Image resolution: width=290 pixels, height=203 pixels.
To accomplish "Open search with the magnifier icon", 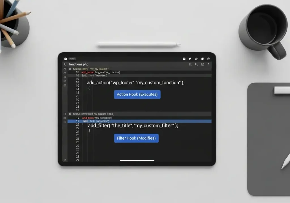I will 196,64.
